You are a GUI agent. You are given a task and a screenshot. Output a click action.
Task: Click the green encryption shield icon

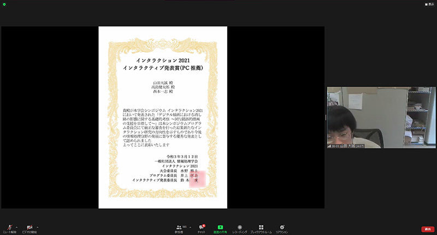coord(4,4)
